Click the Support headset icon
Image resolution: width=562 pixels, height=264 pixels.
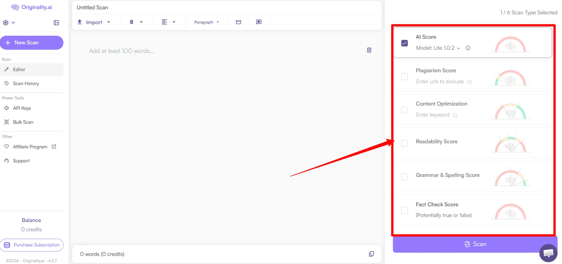pos(7,161)
